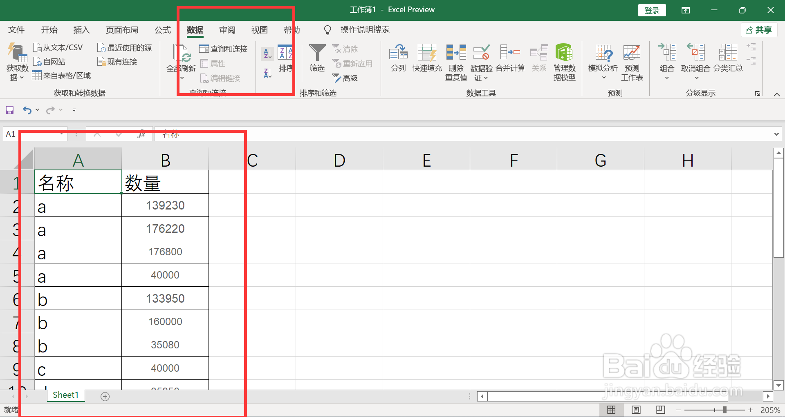Image resolution: width=785 pixels, height=417 pixels.
Task: Sort descending Z to A
Action: click(267, 73)
